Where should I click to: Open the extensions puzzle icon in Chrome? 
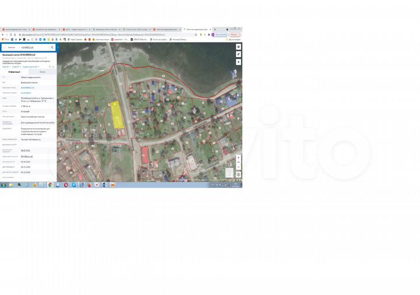pos(209,35)
